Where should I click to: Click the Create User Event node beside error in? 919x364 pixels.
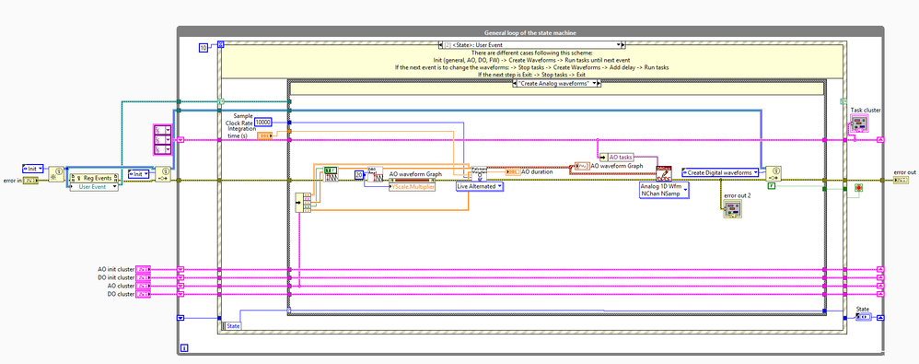pos(55,173)
